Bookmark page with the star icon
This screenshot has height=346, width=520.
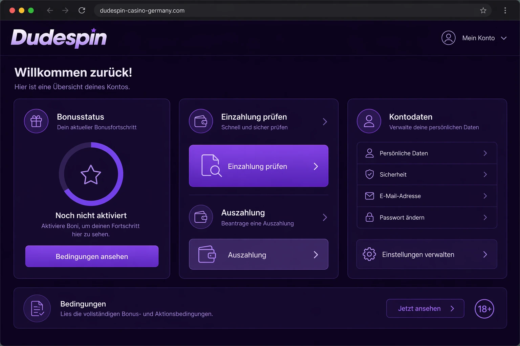tap(483, 10)
